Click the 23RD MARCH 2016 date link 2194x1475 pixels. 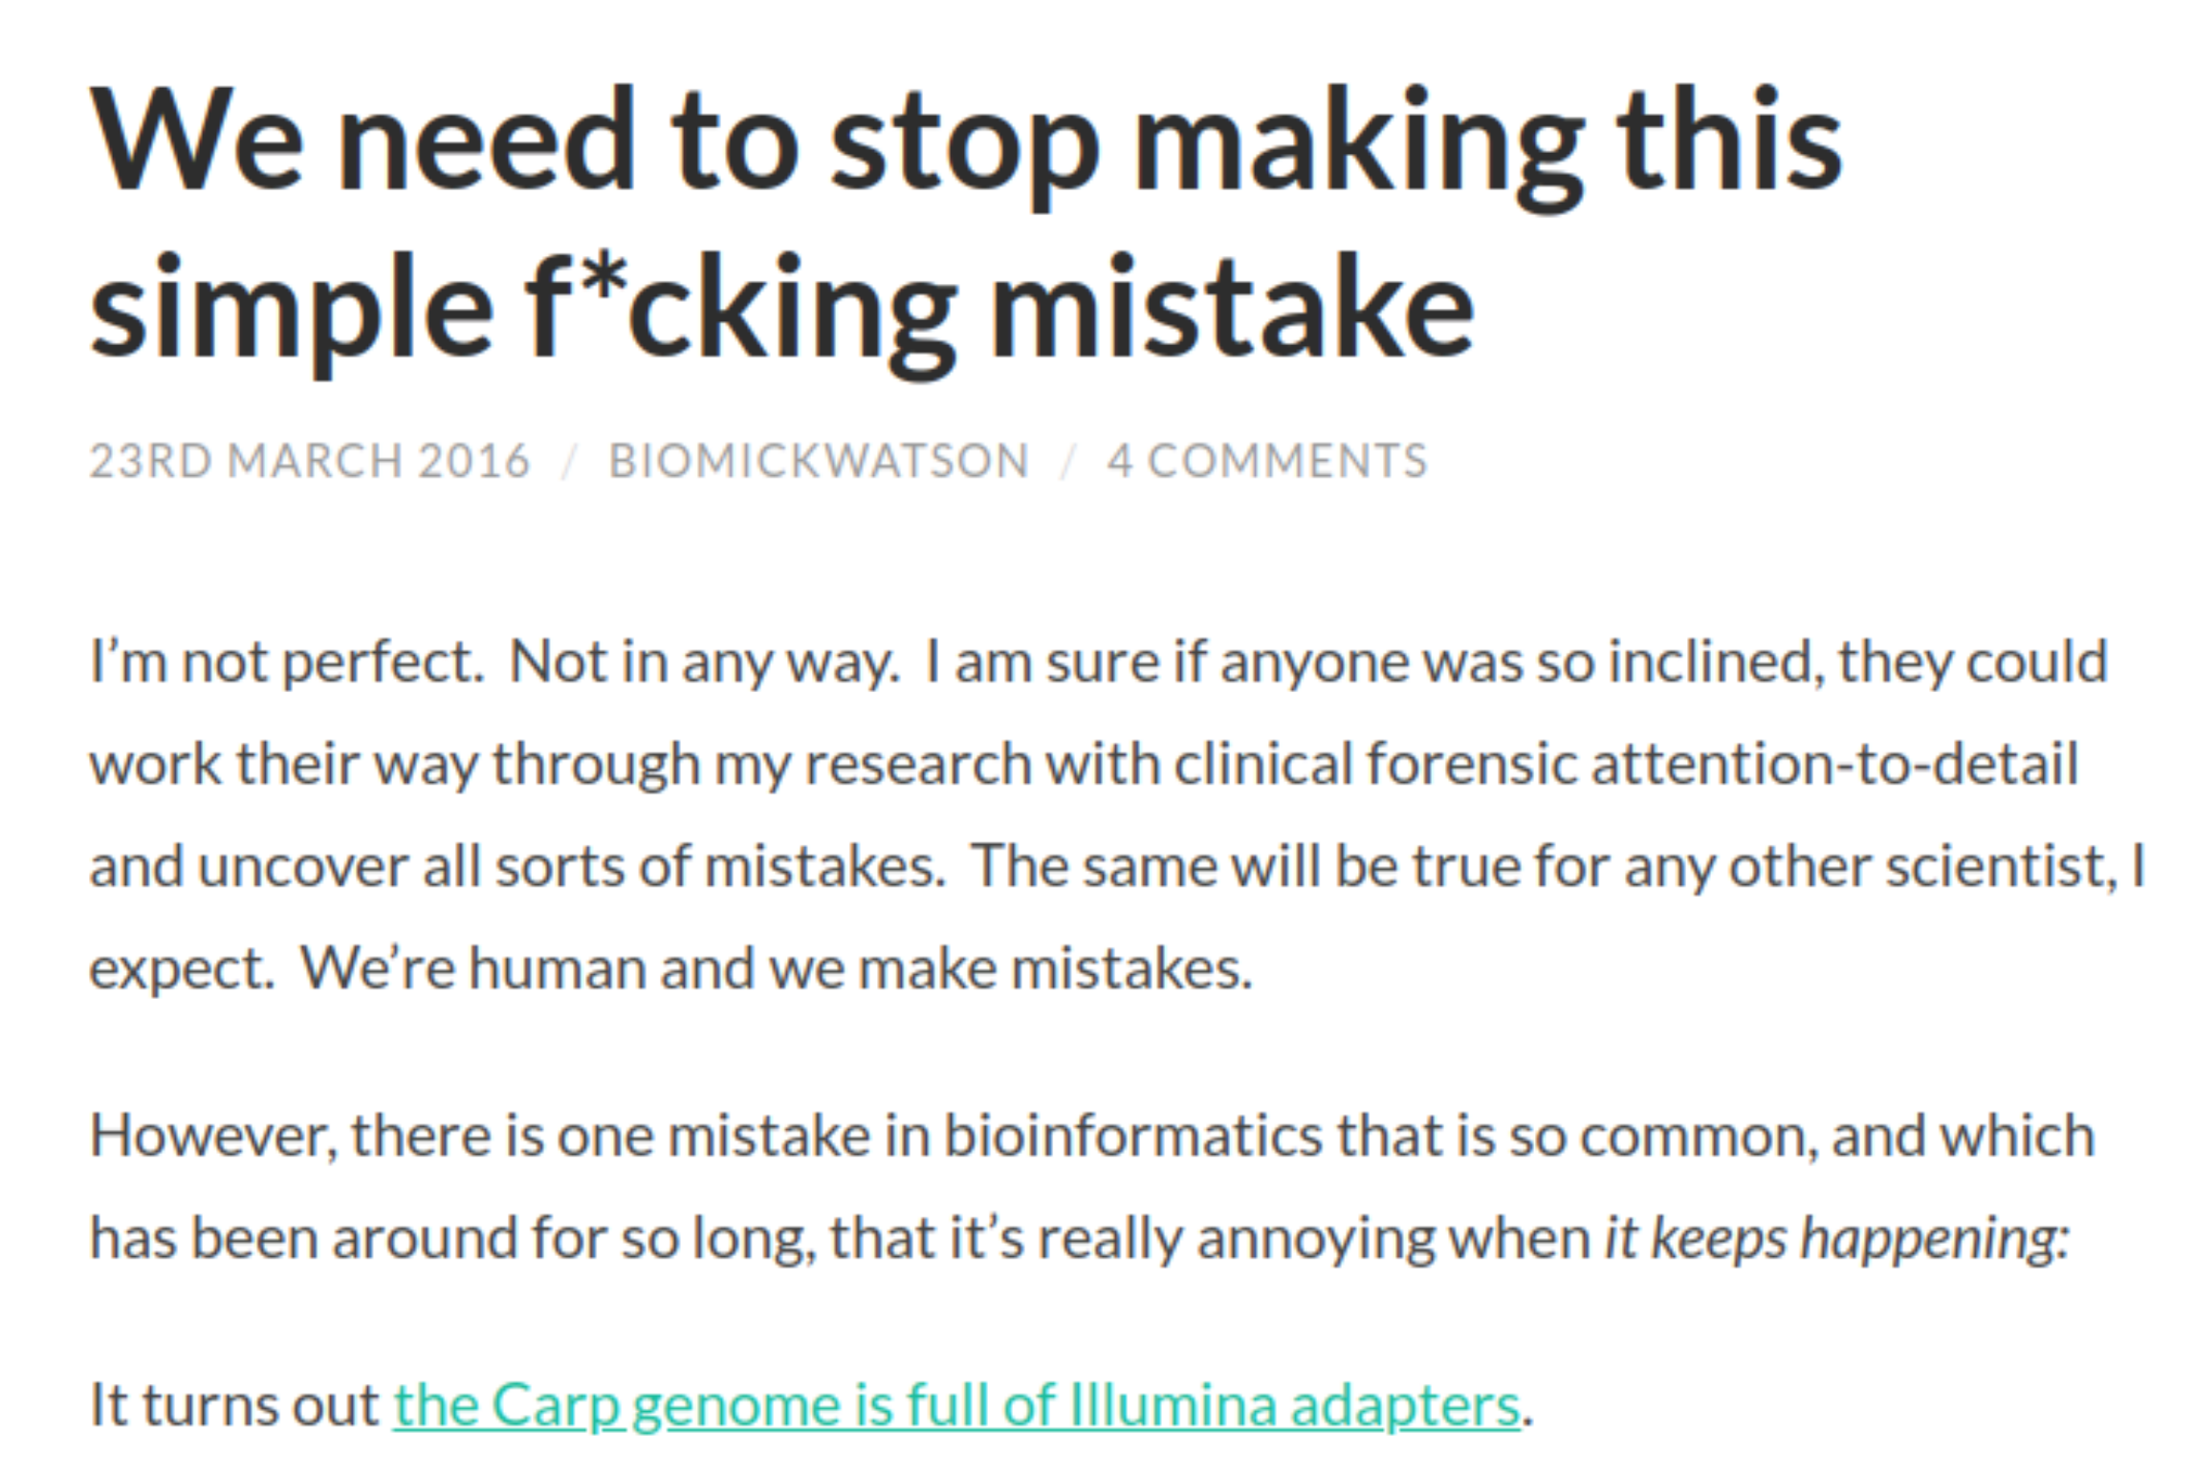point(309,461)
